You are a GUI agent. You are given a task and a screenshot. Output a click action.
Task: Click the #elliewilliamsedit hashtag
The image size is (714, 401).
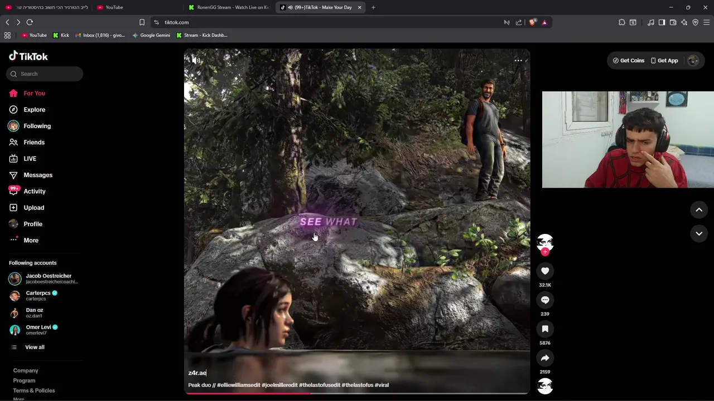[239, 385]
